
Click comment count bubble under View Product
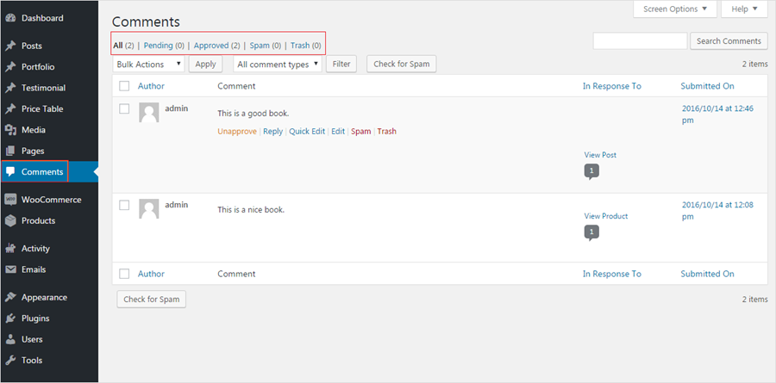(x=591, y=232)
